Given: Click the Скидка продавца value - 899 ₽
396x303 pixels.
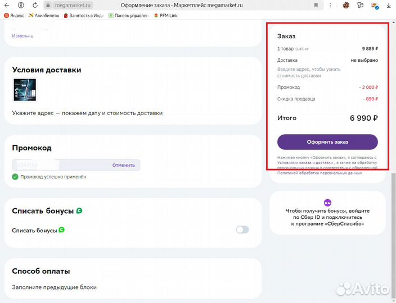Looking at the screenshot, I should 371,99.
